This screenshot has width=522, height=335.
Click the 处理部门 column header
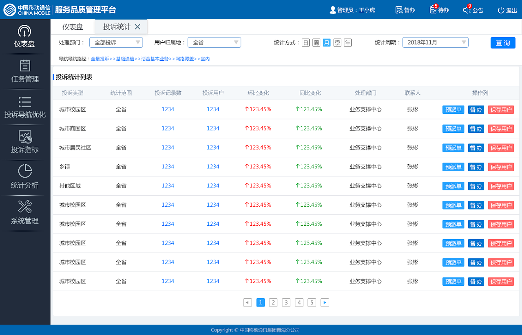[365, 93]
